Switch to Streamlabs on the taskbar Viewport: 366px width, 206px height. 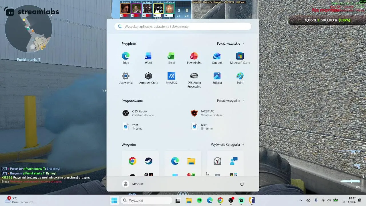[x=241, y=200]
